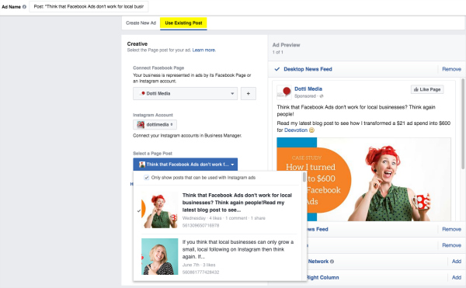466x288 pixels.
Task: Toggle Only show posts usable with Instagram ads
Action: click(146, 178)
